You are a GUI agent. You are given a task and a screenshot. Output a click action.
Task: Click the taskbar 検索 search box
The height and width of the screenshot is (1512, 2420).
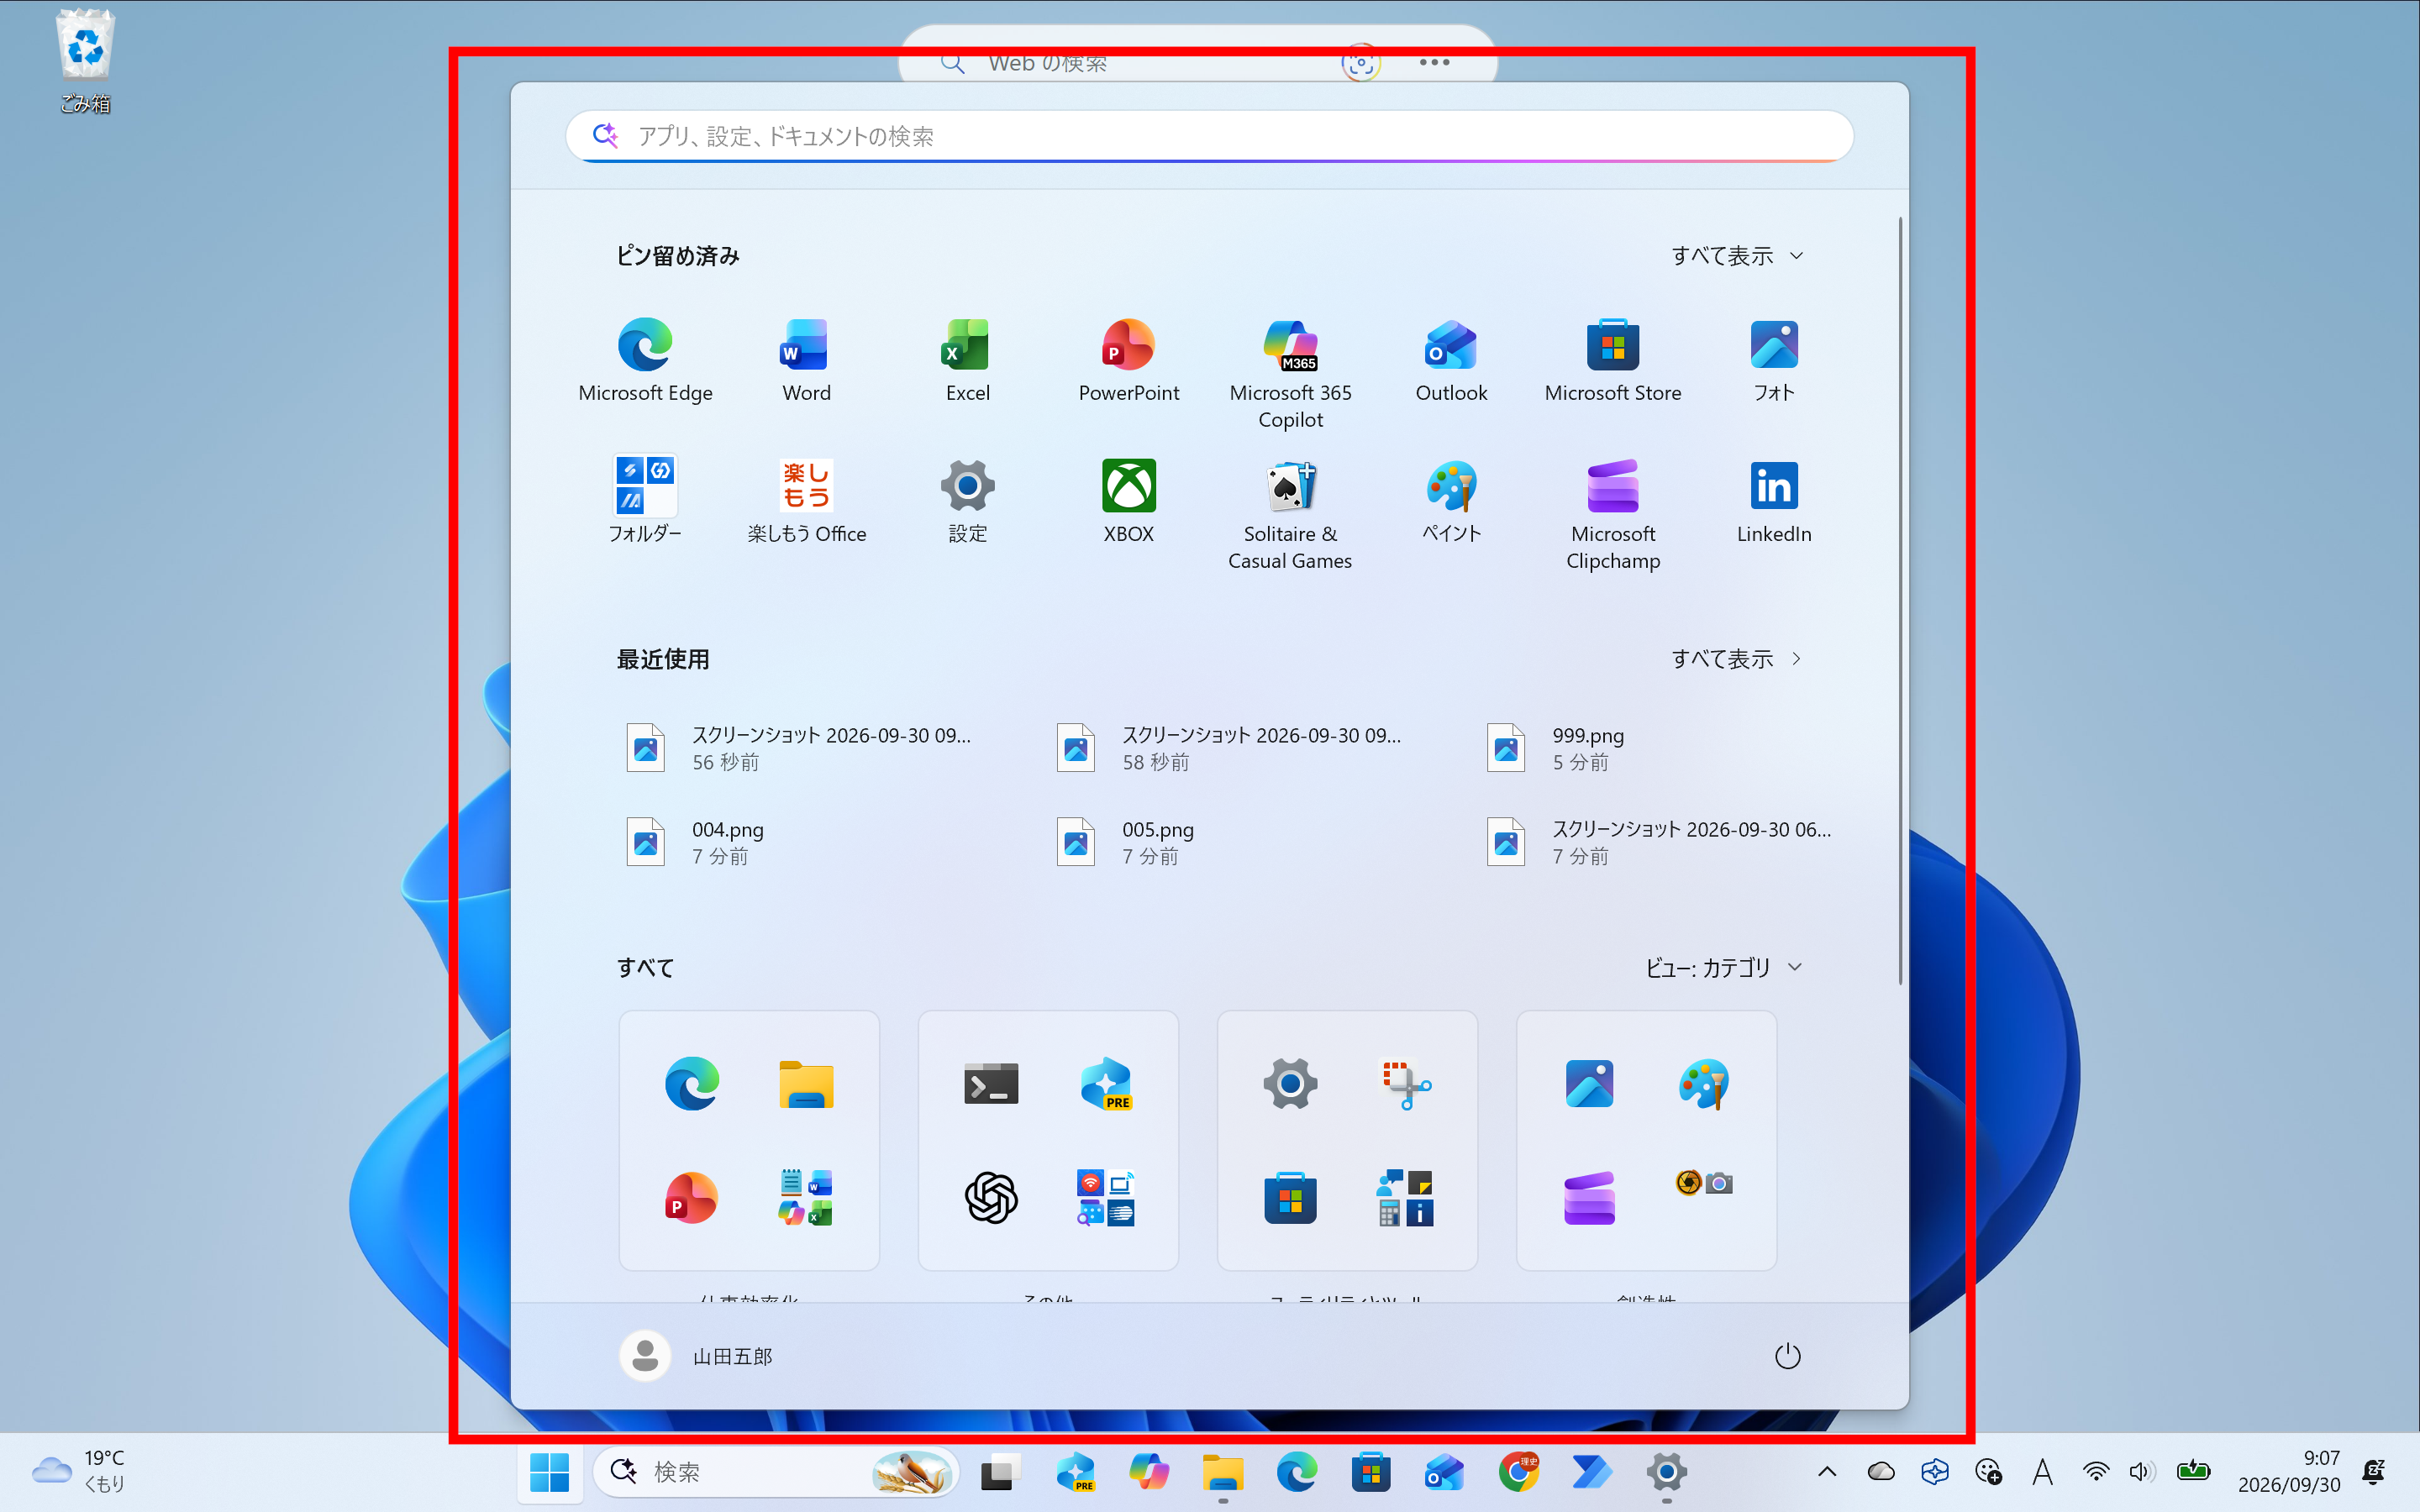point(777,1471)
